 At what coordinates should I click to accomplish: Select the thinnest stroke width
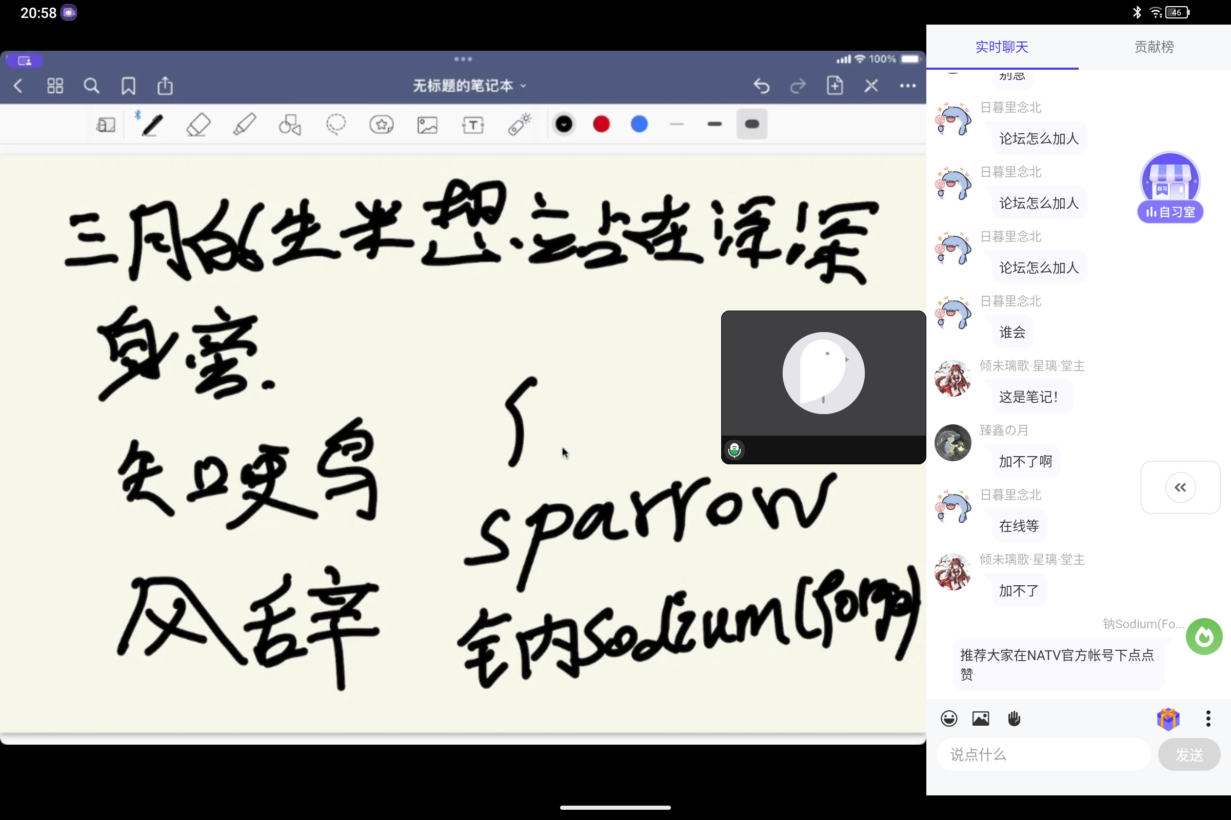pos(677,125)
